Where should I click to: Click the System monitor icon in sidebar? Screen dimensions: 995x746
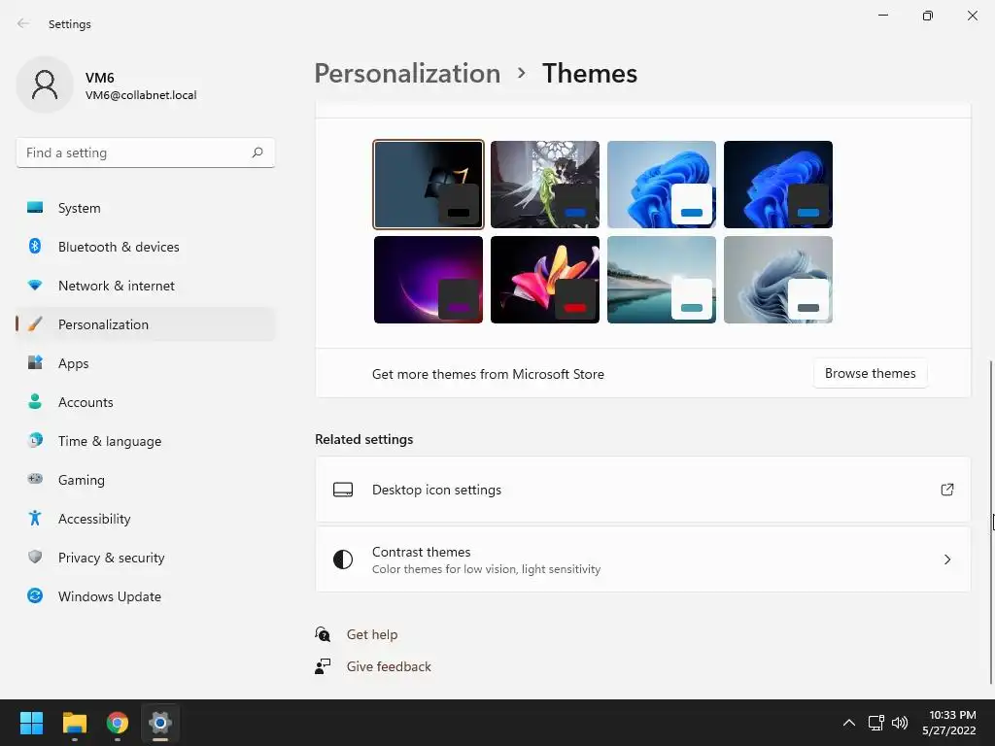point(35,208)
